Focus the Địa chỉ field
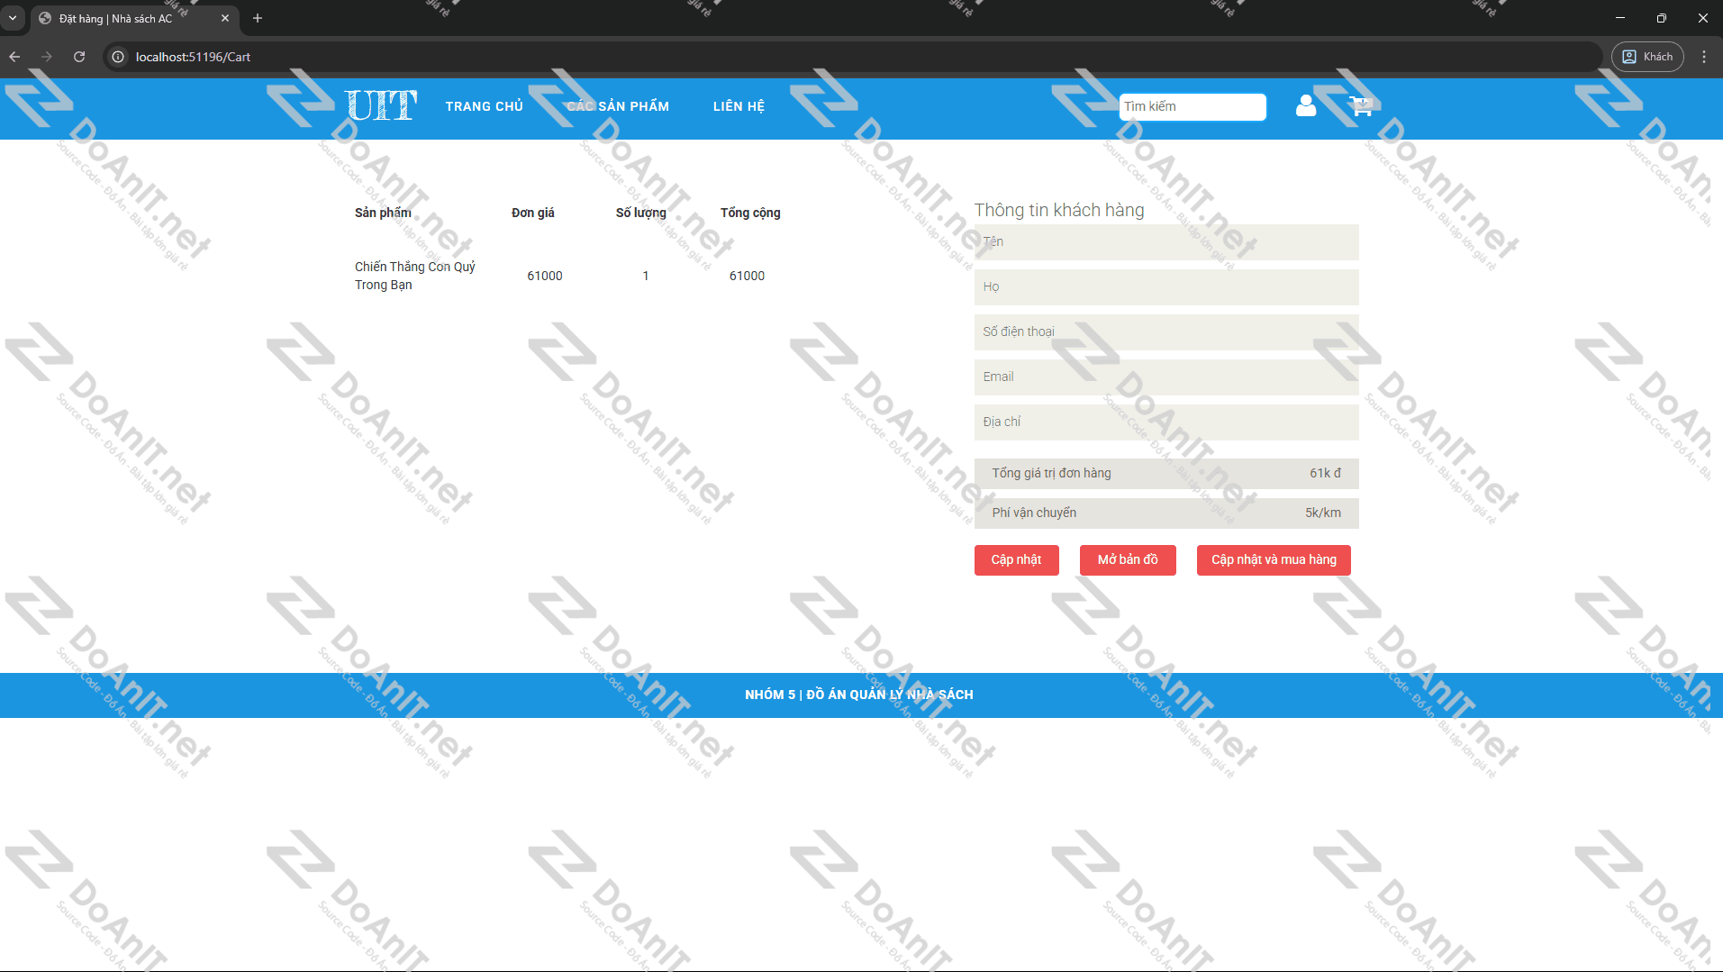 tap(1166, 422)
